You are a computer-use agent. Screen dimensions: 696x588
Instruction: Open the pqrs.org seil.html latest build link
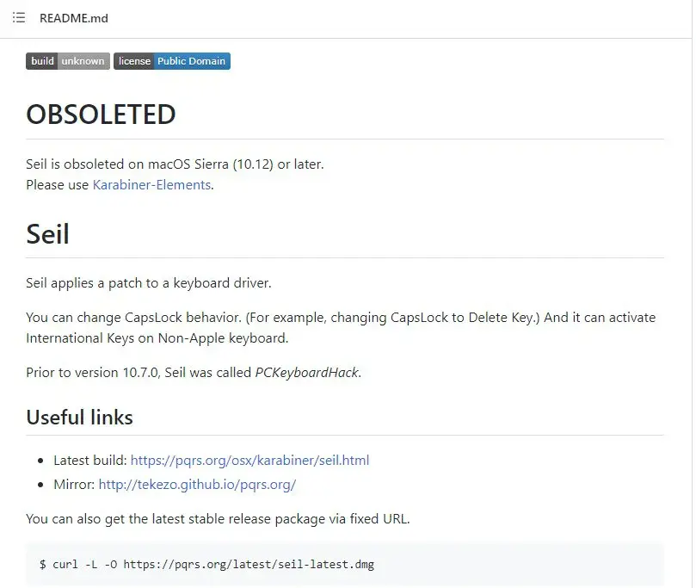[249, 461]
